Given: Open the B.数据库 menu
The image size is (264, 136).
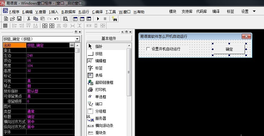Looking at the screenshot, I should (68, 12).
